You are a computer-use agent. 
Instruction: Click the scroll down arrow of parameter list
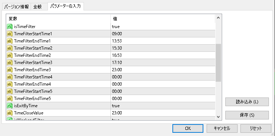(x=218, y=117)
